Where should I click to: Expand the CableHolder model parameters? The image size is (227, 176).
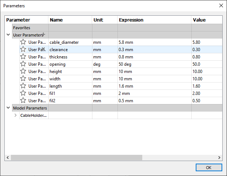[x=16, y=115]
